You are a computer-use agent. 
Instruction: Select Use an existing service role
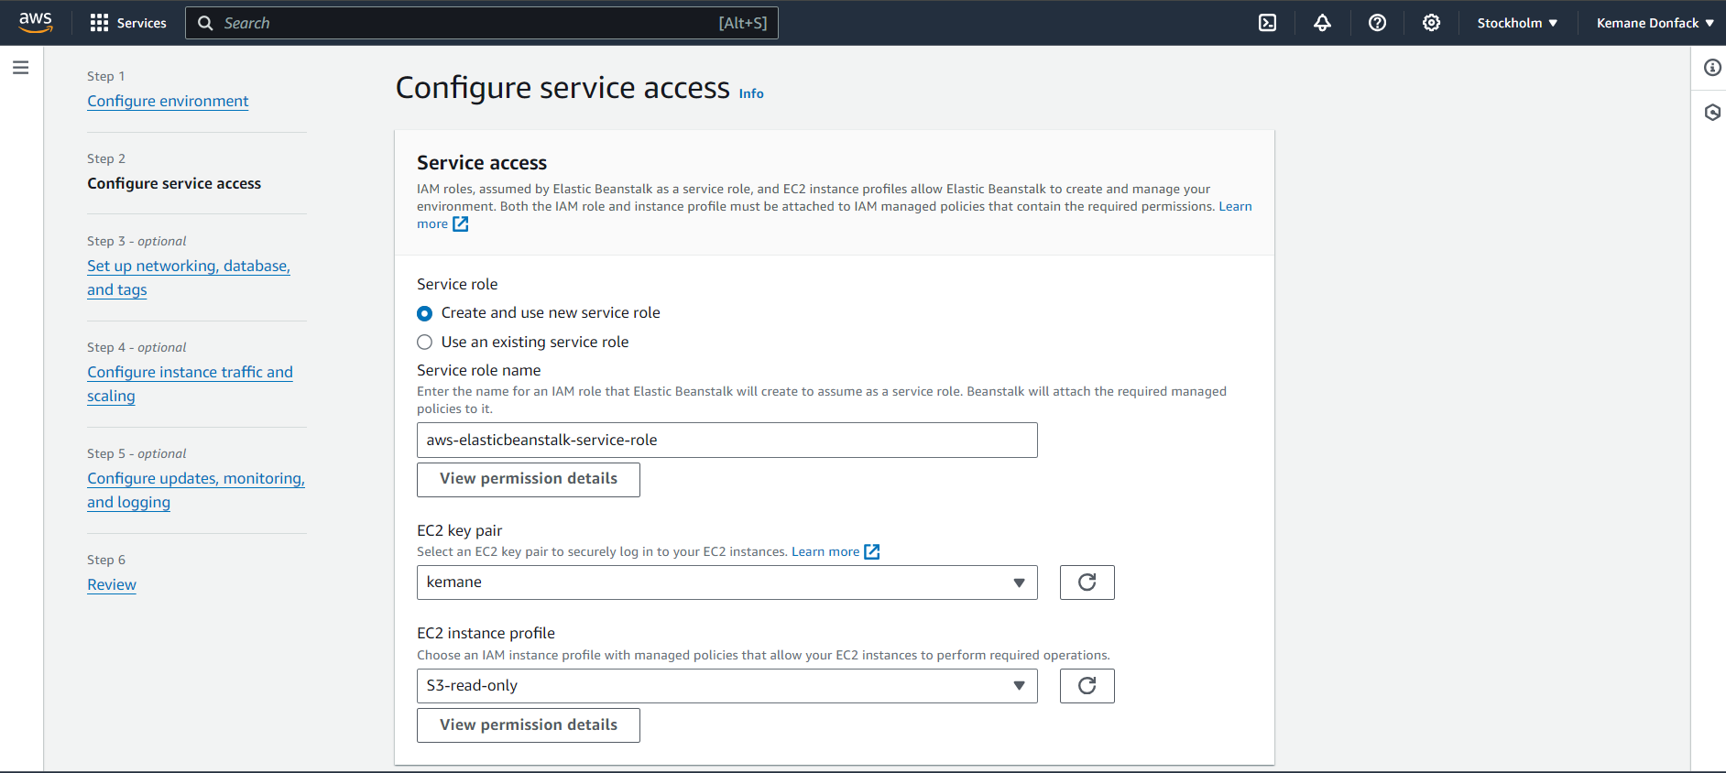[425, 343]
